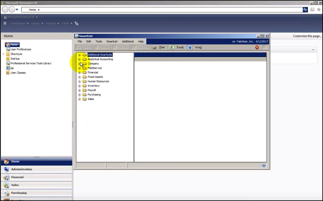
Task: Select User Preferences in Home tree
Action: [21, 49]
